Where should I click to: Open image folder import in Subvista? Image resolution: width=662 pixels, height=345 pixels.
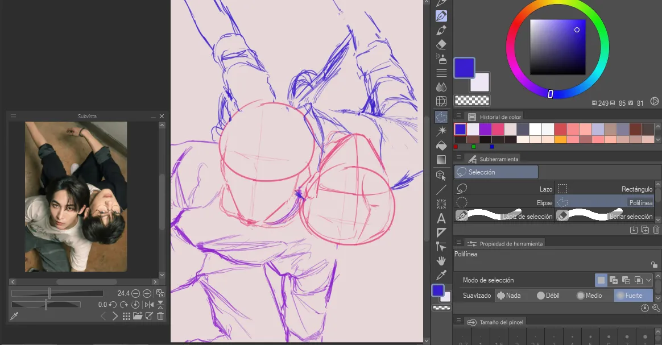pyautogui.click(x=138, y=316)
